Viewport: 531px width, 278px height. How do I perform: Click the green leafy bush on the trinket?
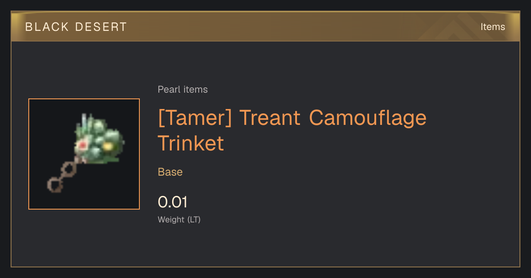98,139
